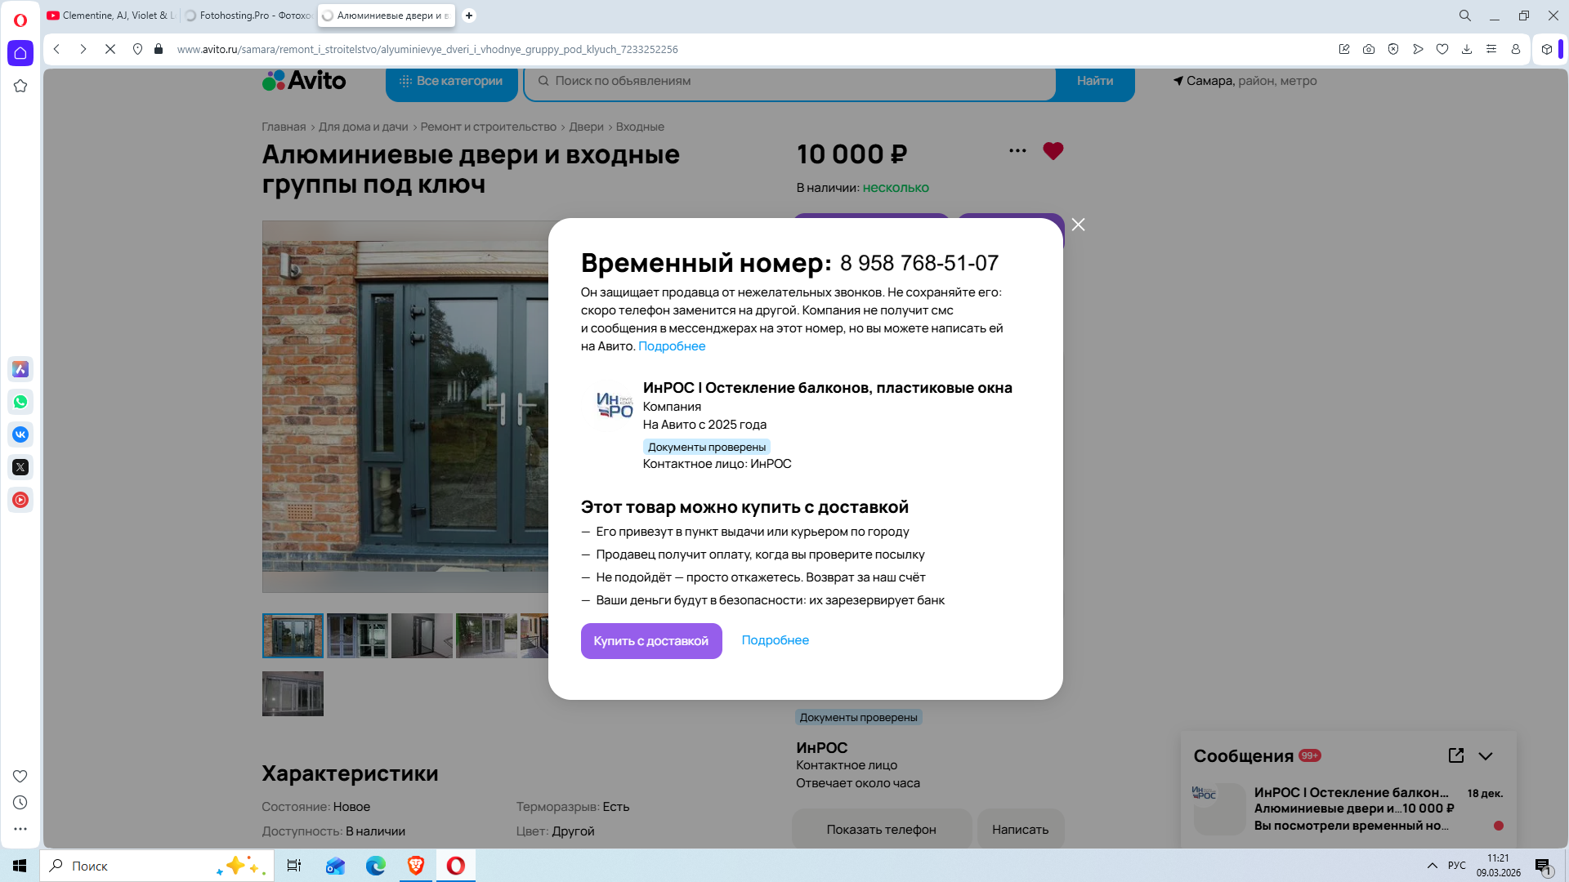The width and height of the screenshot is (1569, 882).
Task: Open WhatsApp in Opera sidebar
Action: click(20, 402)
